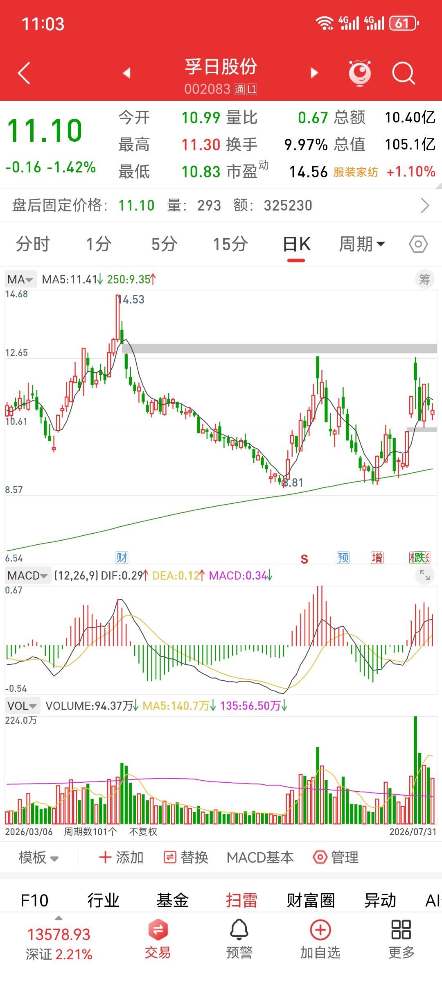This screenshot has width=442, height=983.
Task: Open the VOL indicator dropdown
Action: pos(23,706)
